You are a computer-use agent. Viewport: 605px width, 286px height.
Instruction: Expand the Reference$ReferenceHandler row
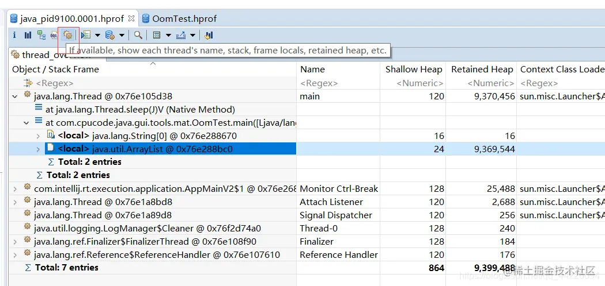pos(15,254)
